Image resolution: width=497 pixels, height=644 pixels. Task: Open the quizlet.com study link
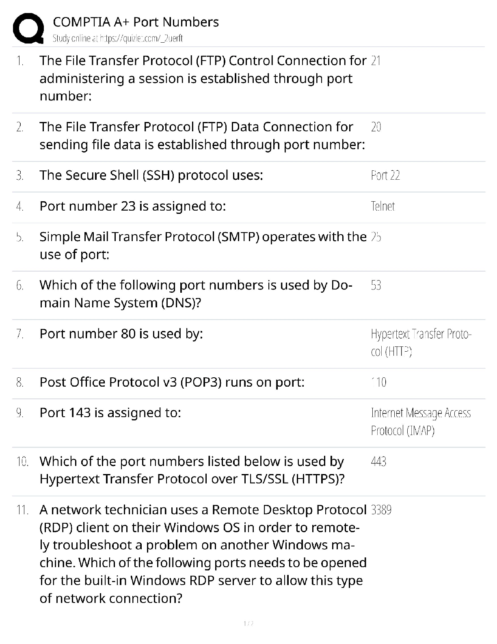[118, 39]
